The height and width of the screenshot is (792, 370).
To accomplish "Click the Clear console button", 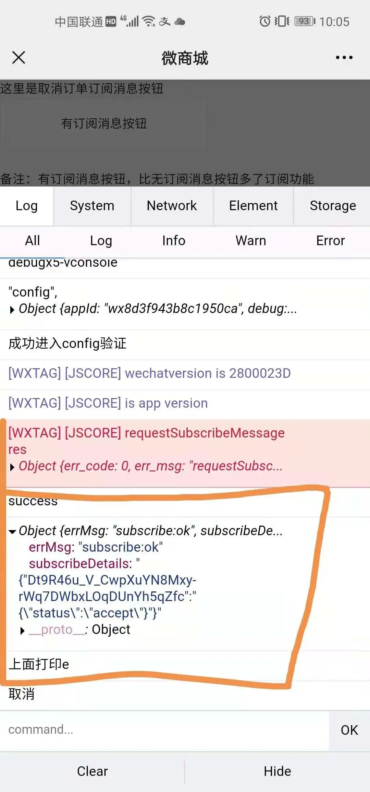I will coord(92,771).
